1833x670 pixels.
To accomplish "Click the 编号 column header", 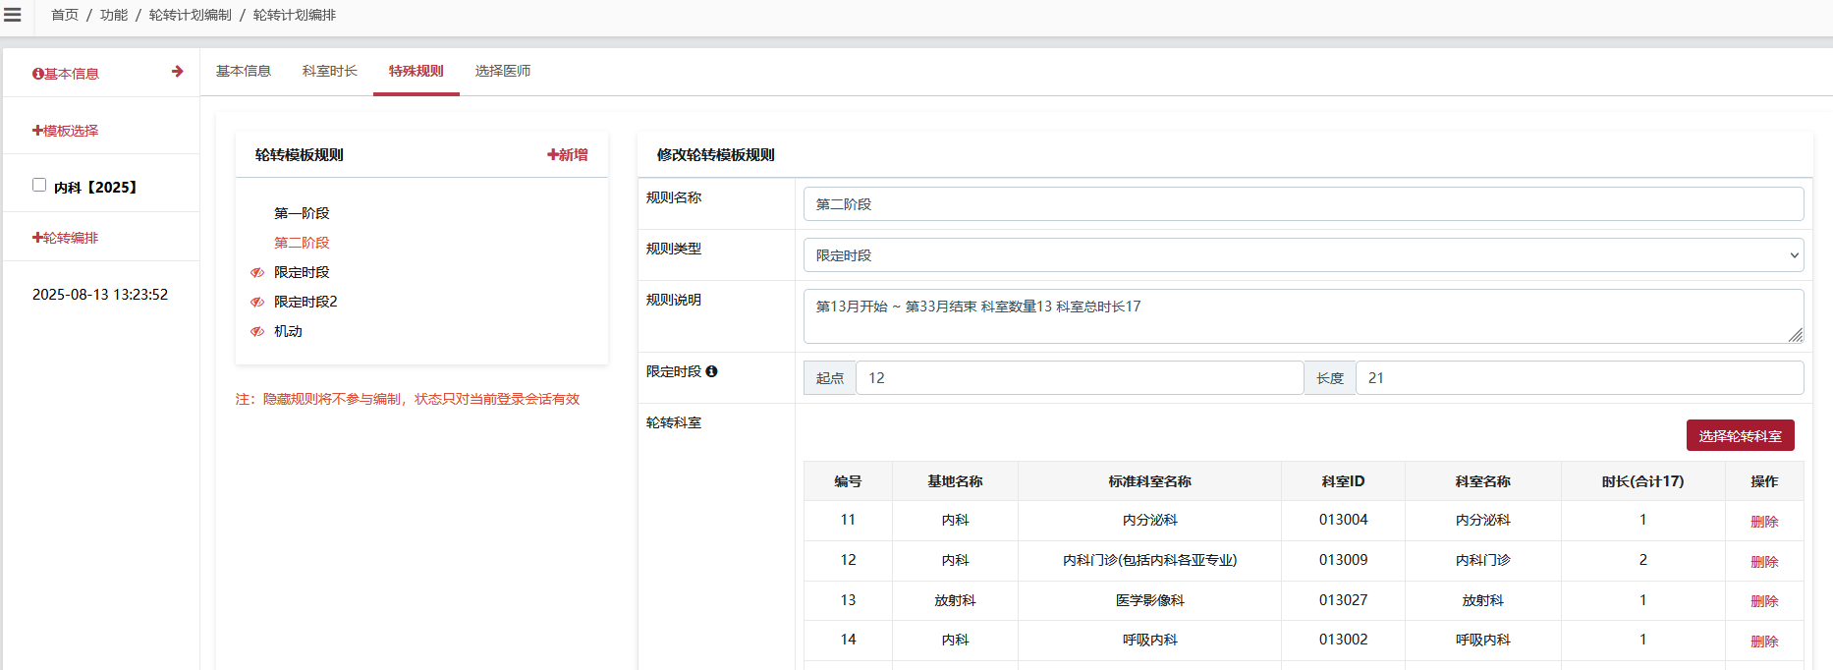I will (848, 481).
